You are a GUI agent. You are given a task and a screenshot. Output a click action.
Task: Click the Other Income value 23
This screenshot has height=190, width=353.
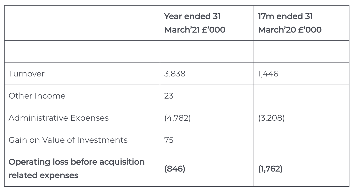(x=169, y=96)
